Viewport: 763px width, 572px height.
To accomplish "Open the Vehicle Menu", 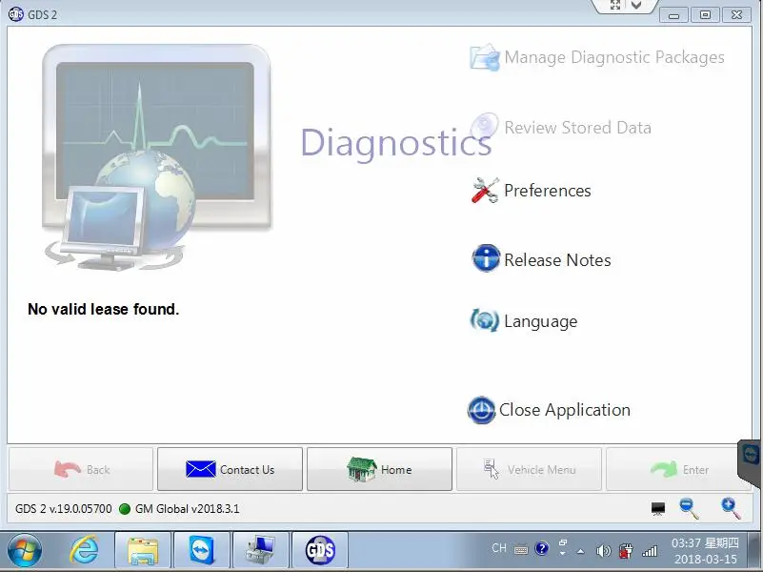I will click(x=529, y=469).
